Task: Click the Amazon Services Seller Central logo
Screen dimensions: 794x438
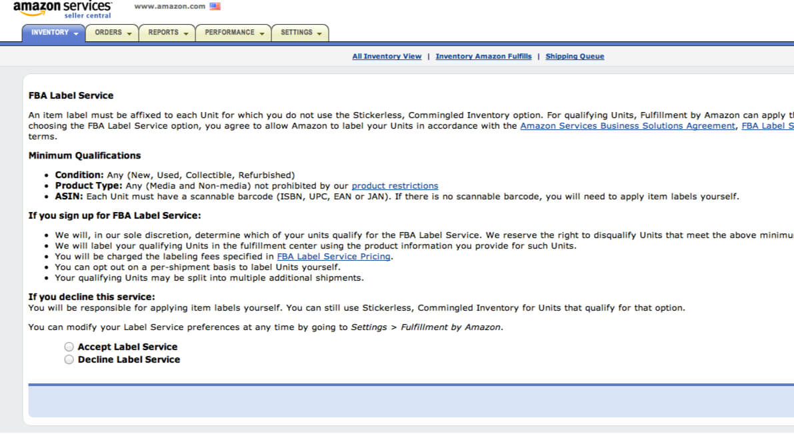Action: (63, 9)
